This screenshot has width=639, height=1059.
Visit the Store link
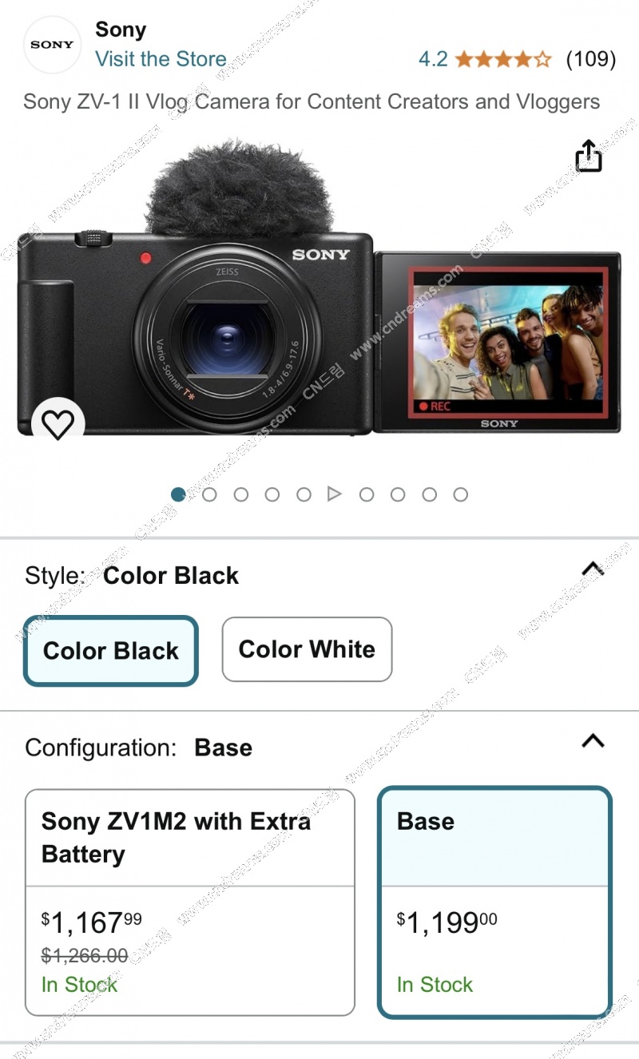[161, 59]
